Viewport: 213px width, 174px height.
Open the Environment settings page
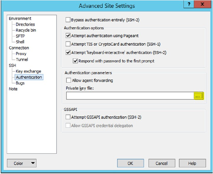(x=20, y=18)
